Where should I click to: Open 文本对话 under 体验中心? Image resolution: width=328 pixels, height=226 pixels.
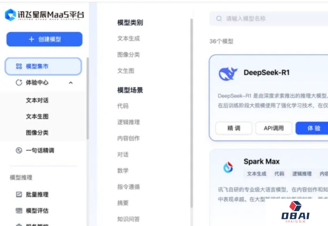coord(37,100)
